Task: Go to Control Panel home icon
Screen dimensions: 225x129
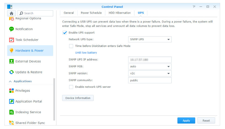Action: pos(12,13)
